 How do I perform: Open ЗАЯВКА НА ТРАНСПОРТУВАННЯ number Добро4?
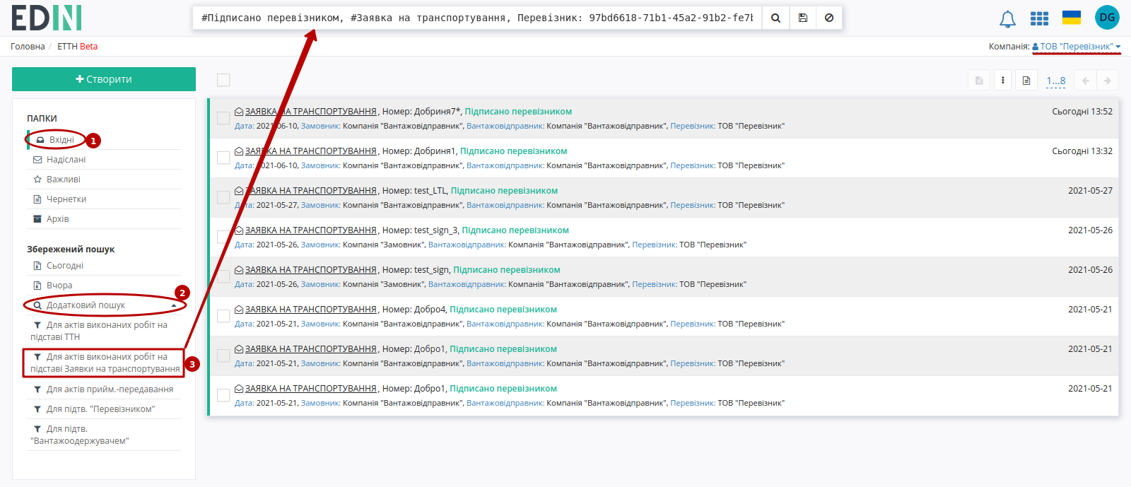coord(311,310)
